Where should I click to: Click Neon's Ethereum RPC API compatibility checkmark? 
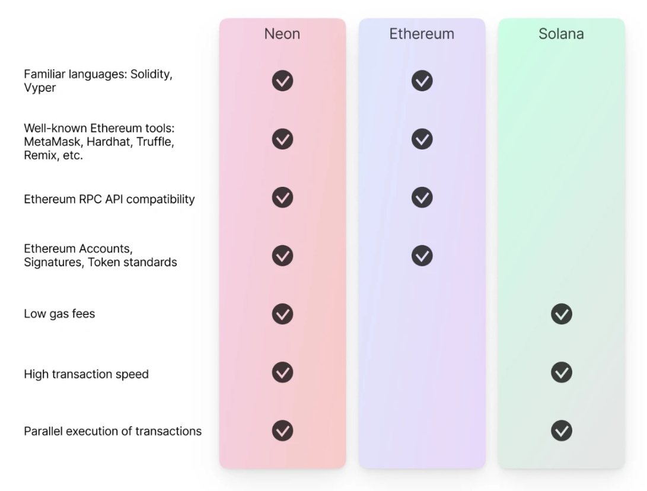coord(282,197)
